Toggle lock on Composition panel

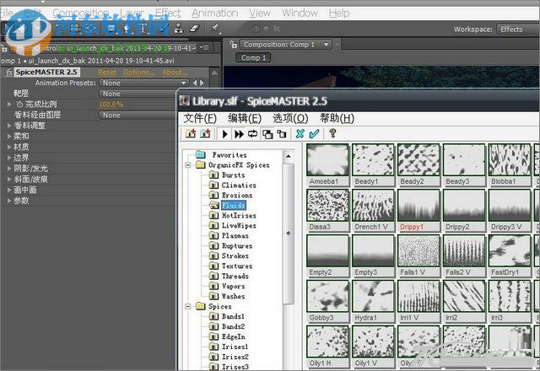click(x=234, y=45)
